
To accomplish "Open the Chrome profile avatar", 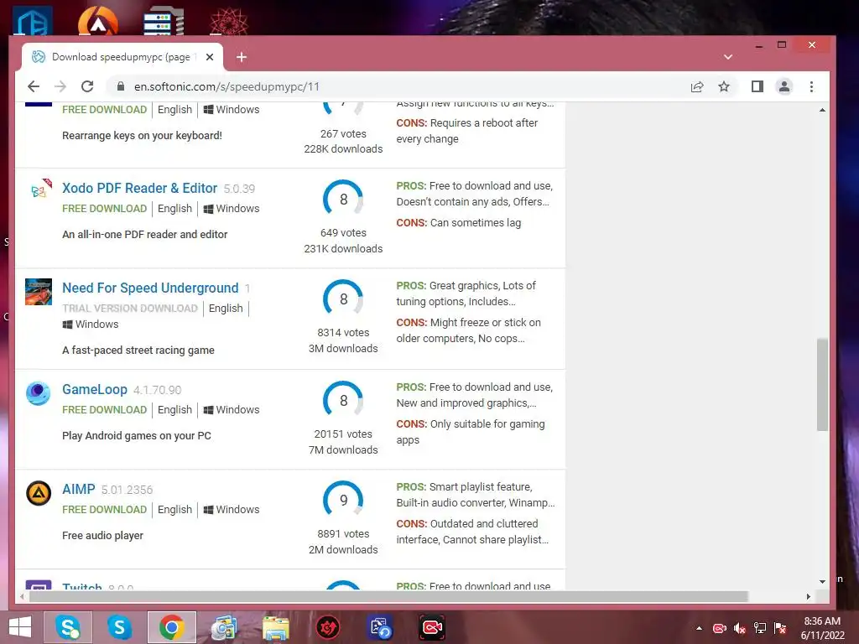I will (784, 86).
